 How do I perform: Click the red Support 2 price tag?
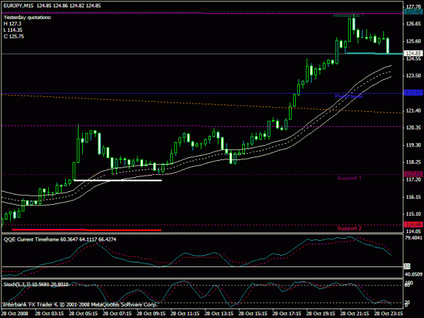click(x=413, y=224)
